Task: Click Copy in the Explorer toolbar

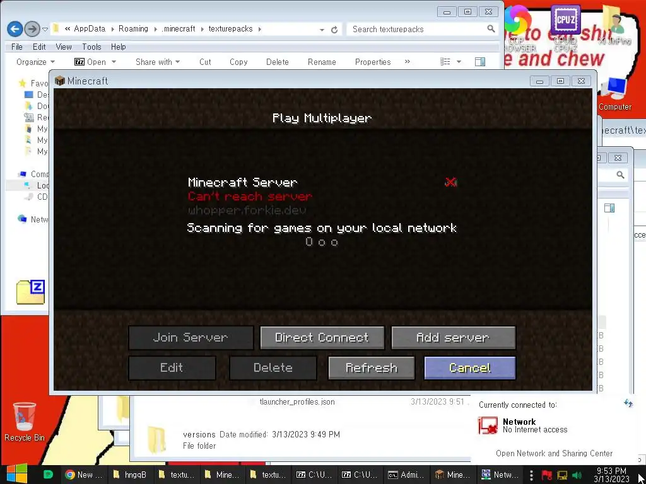Action: tap(238, 62)
